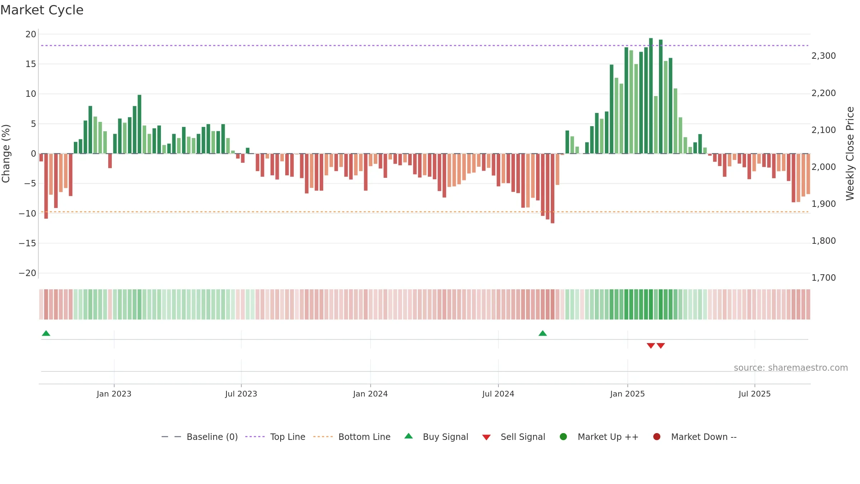860x484 pixels.
Task: Toggle the Bottom Line legend entry
Action: pos(352,437)
